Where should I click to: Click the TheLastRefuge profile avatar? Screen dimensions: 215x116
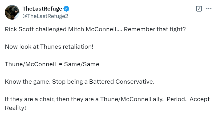(x=12, y=12)
